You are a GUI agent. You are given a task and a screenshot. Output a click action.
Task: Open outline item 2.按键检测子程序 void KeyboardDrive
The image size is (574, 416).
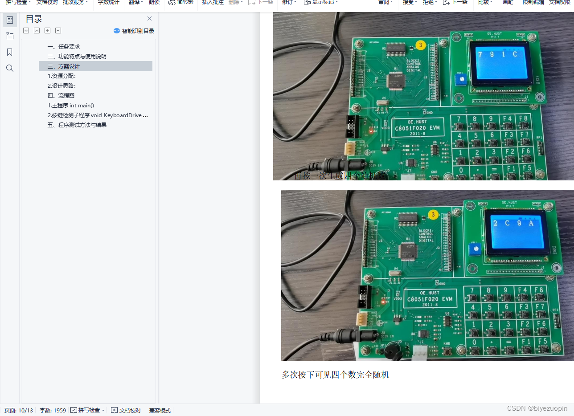point(98,115)
